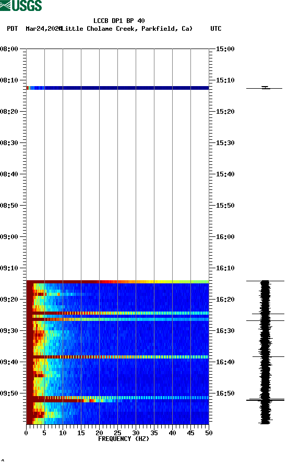Click the USGS logo
This screenshot has height=466, width=288.
[21, 5]
